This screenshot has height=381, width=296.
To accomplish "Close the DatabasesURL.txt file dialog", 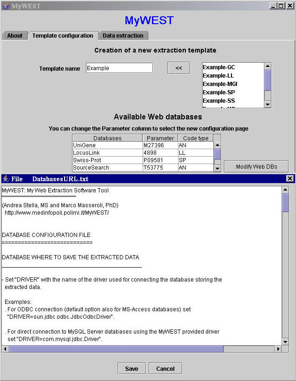I will [x=289, y=178].
